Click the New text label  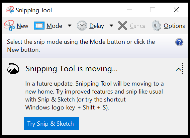tap(22, 26)
